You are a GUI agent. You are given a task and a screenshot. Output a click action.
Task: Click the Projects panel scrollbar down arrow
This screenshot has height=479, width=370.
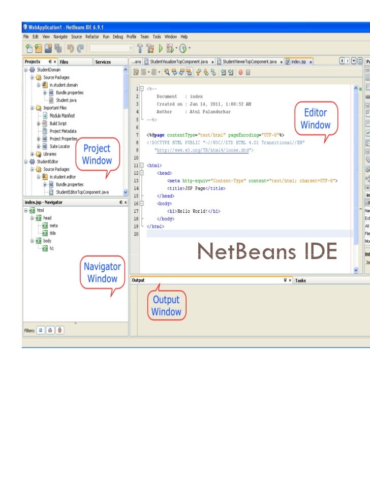coord(125,192)
